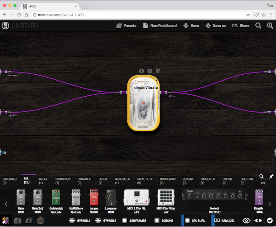Select the Delay category tab

pyautogui.click(x=43, y=181)
